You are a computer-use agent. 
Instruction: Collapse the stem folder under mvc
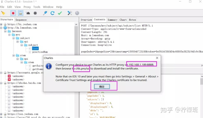pyautogui.click(x=14, y=55)
